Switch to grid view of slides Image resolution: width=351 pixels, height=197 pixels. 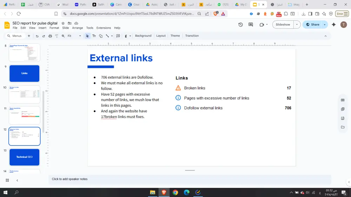pyautogui.click(x=7, y=180)
